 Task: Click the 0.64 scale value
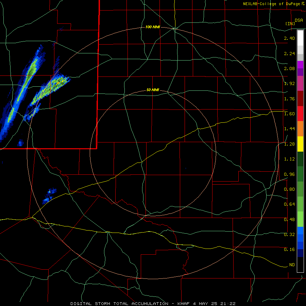coord(289,204)
